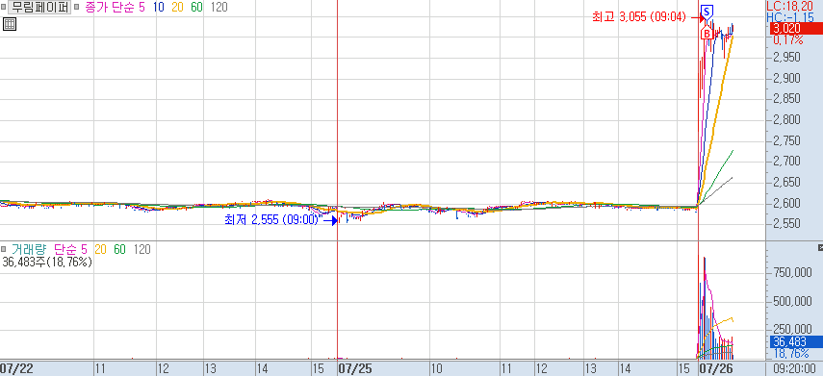Click the 0.17% change value
Viewport: 823px width, 376px height.
[x=787, y=40]
